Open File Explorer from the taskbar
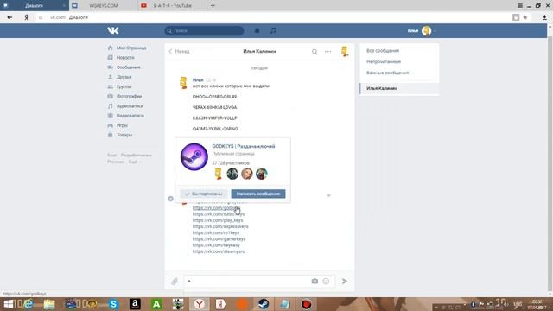The width and height of the screenshot is (553, 311). click(49, 304)
